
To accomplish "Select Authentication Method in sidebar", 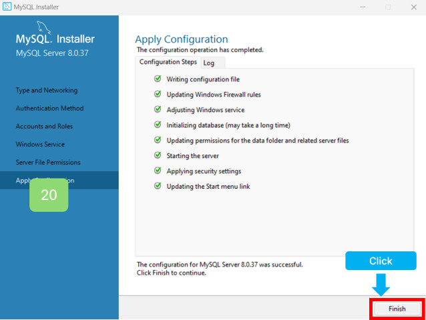I will (49, 108).
